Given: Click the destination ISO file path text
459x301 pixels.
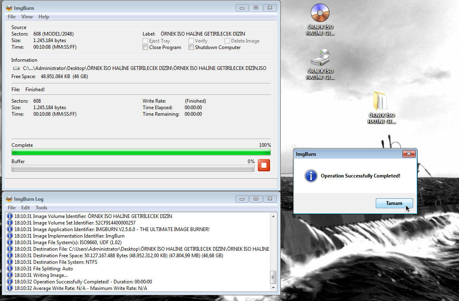Looking at the screenshot, I should click(145, 68).
